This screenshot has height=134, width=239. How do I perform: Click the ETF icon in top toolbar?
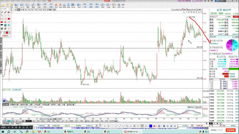click(123, 5)
